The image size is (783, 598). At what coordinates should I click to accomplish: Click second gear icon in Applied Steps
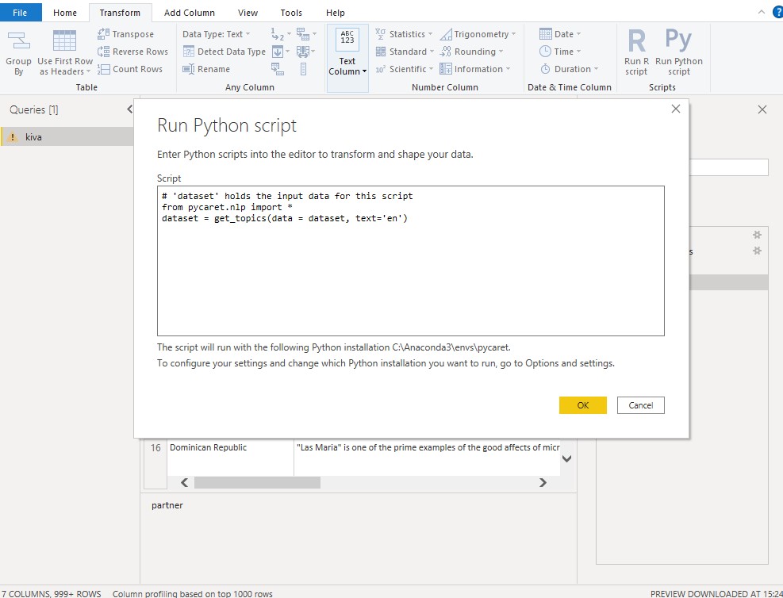coord(757,251)
